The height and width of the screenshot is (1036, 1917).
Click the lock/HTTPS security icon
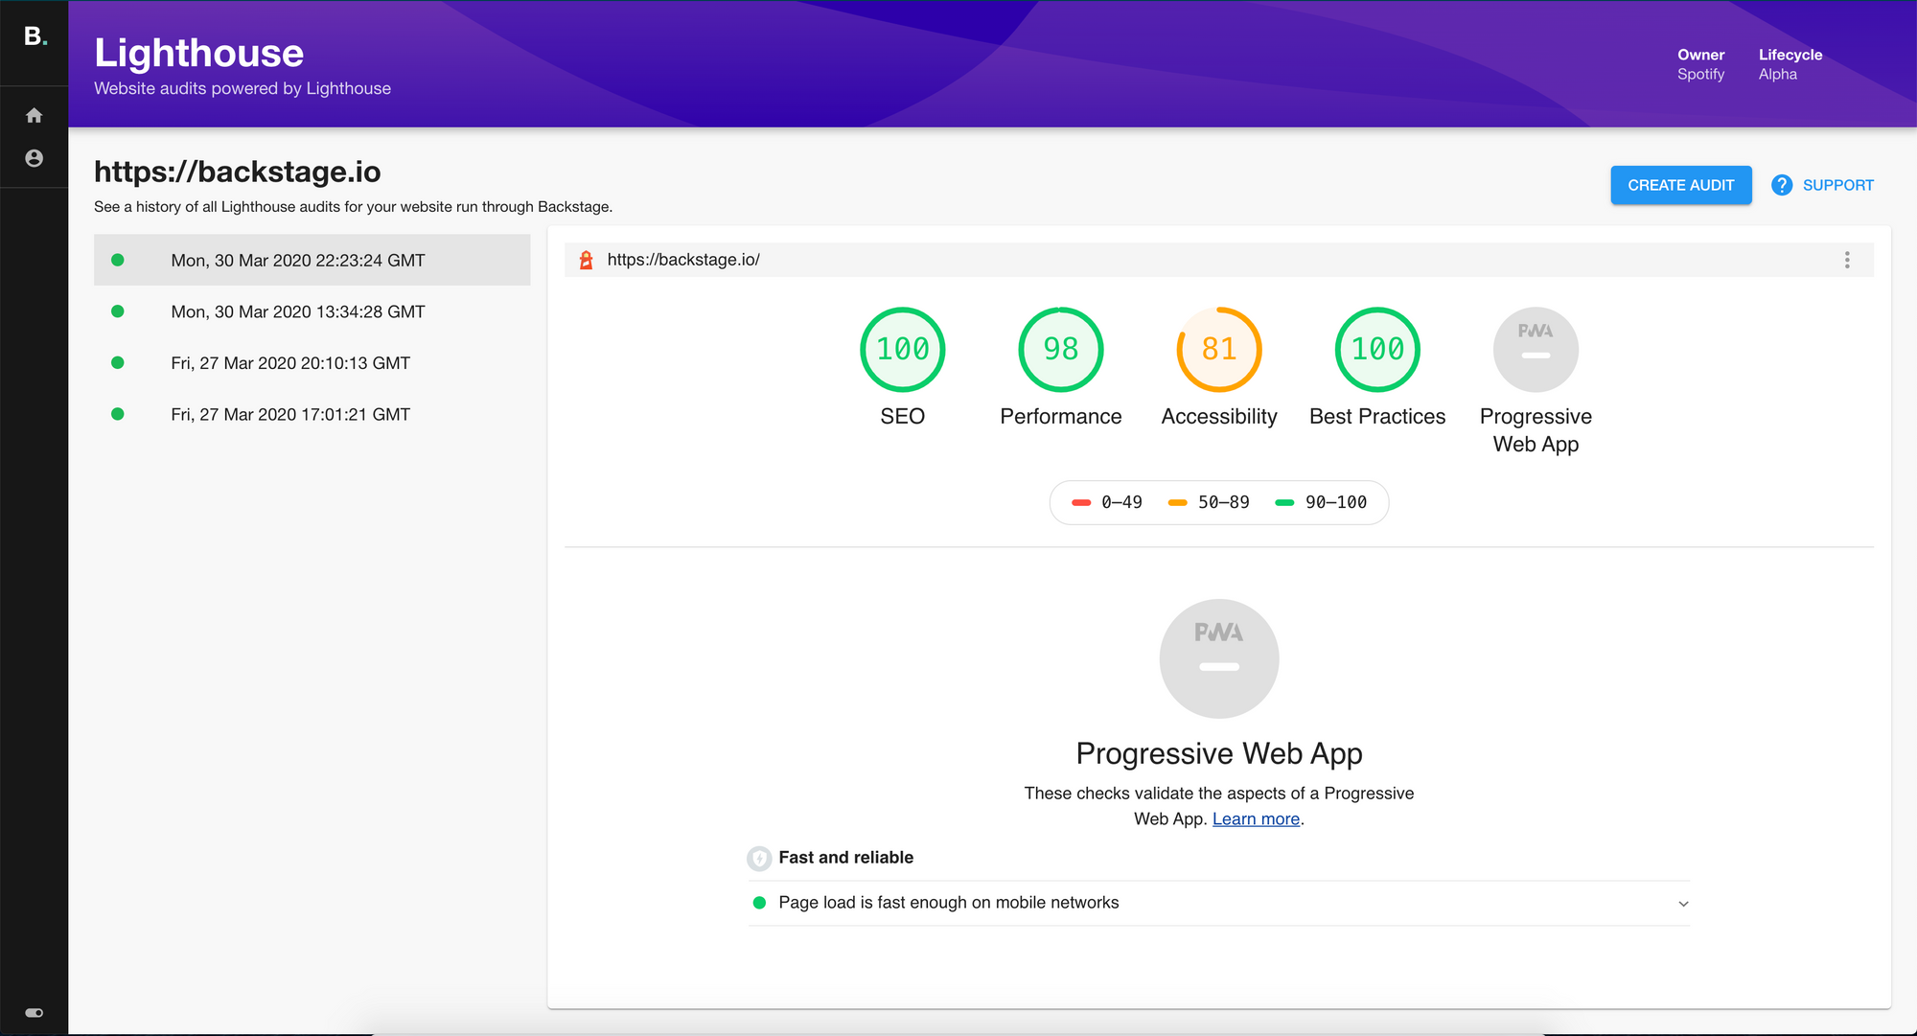pos(586,259)
